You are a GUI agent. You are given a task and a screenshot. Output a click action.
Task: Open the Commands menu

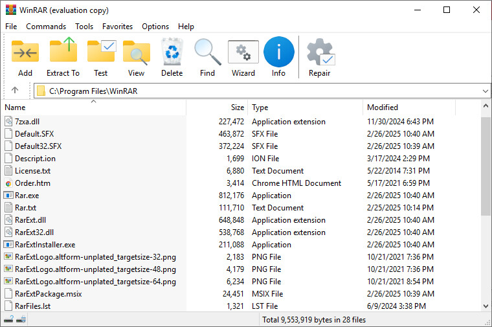46,27
